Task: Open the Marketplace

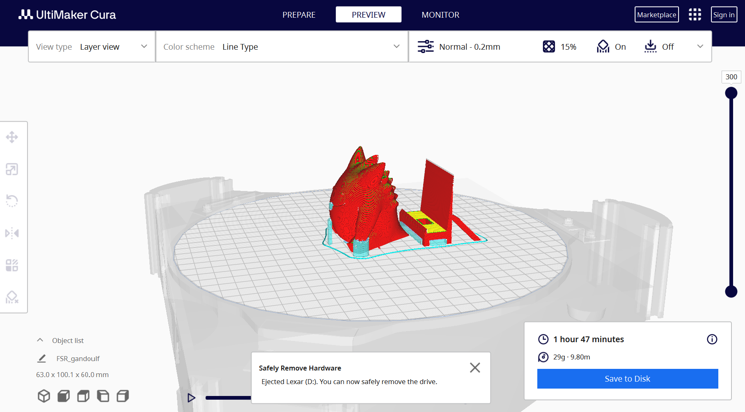Action: 656,15
